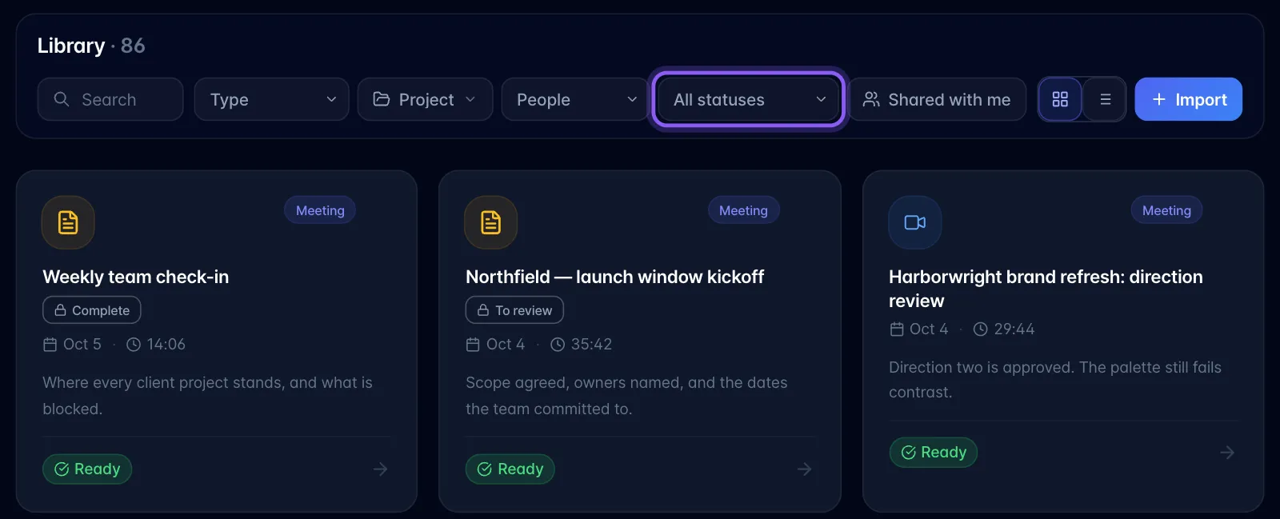Switch to grid view
The width and height of the screenshot is (1280, 519).
pos(1060,99)
